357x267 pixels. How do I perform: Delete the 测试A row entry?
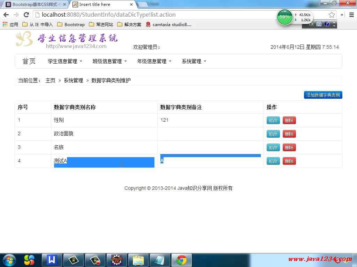pos(289,161)
